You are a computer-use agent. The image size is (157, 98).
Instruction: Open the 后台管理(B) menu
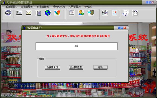point(27,7)
